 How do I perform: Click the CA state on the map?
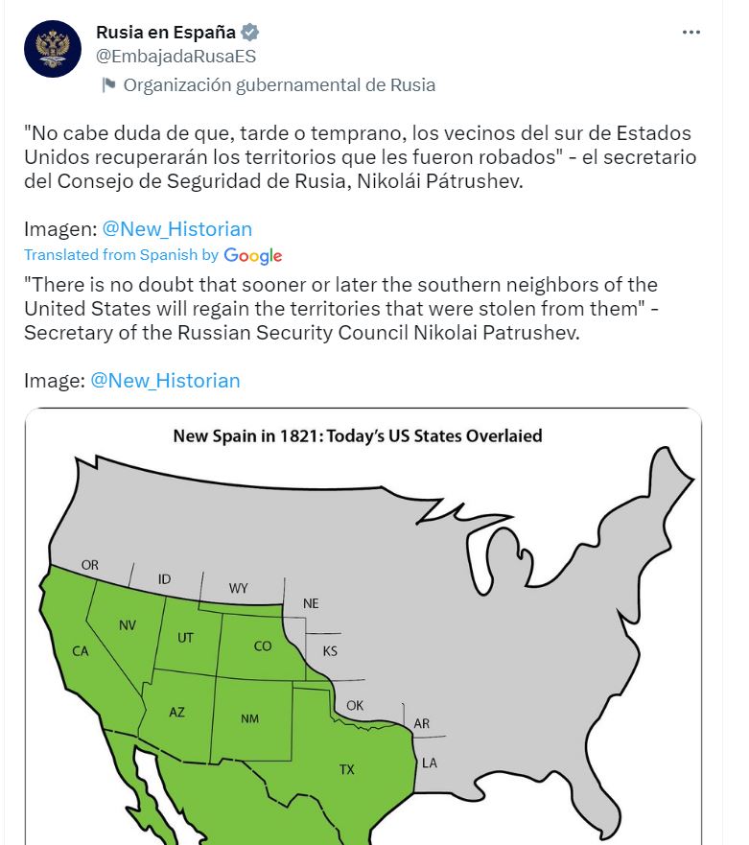point(81,651)
